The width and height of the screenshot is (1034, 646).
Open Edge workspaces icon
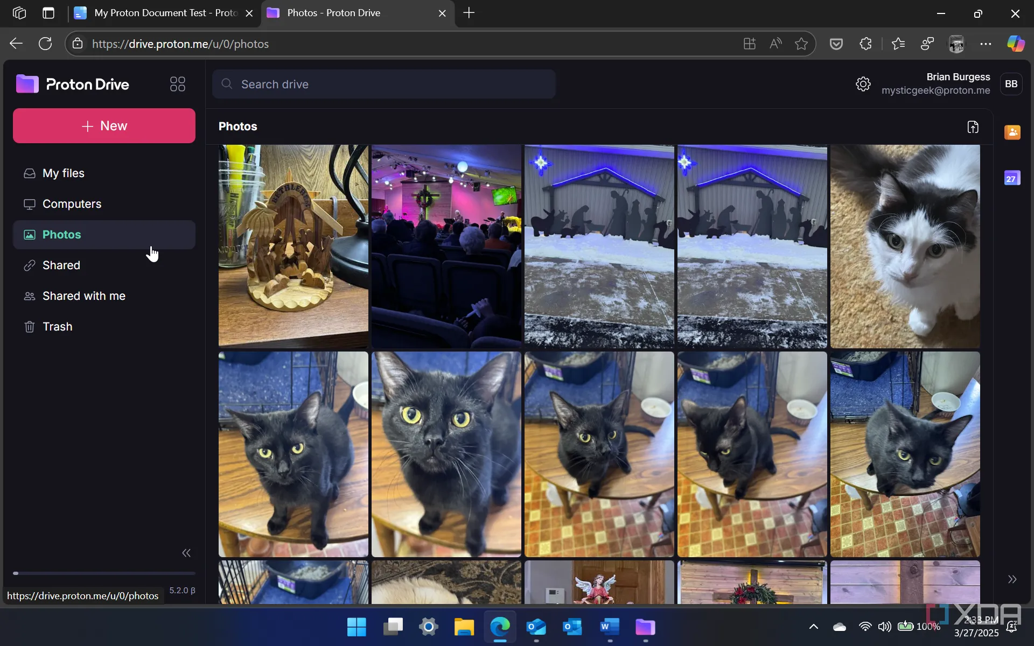(x=19, y=13)
